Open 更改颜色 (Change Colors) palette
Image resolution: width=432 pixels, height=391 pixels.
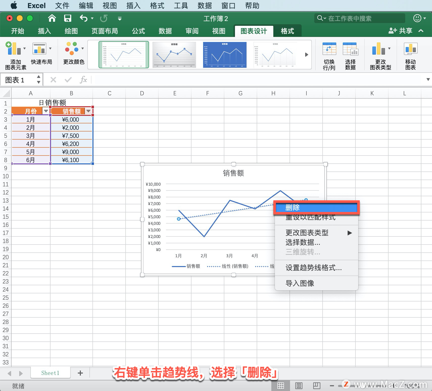pyautogui.click(x=74, y=53)
